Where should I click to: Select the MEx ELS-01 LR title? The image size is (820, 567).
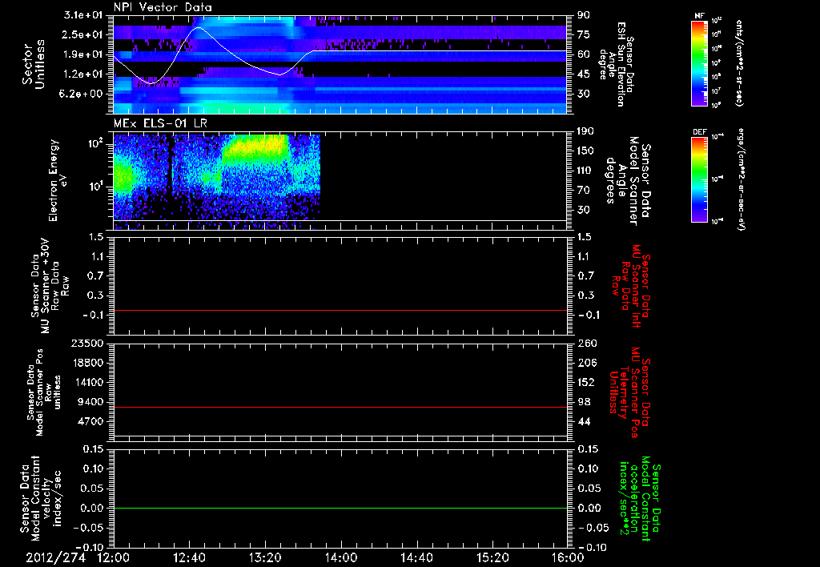click(159, 123)
